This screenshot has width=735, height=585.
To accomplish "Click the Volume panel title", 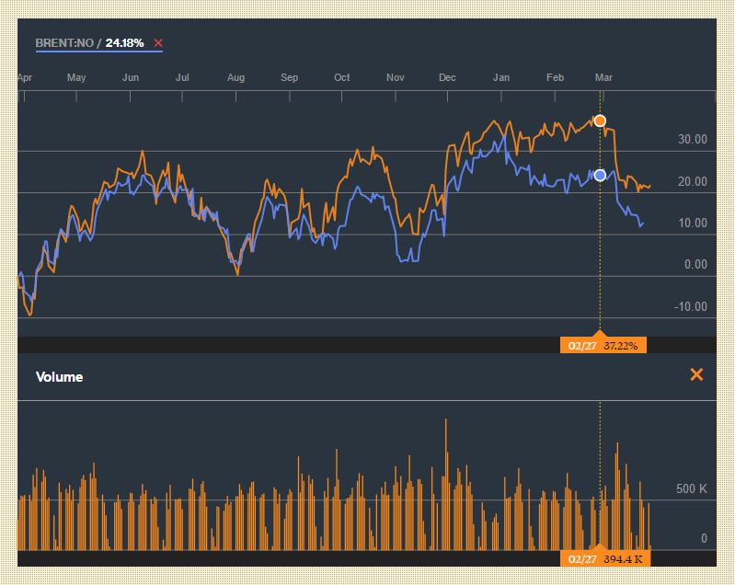I will coord(60,377).
